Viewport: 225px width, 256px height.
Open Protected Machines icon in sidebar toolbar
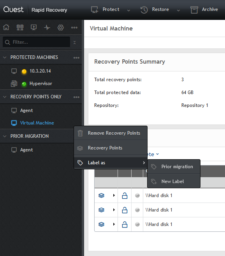coord(20,27)
